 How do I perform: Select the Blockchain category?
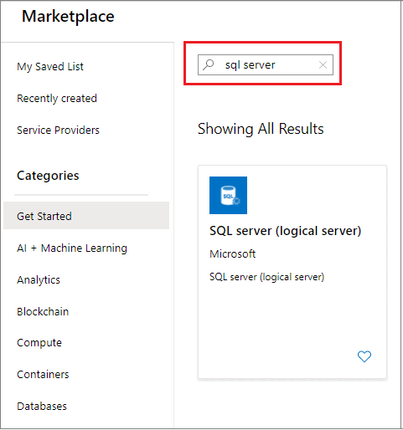tap(43, 311)
